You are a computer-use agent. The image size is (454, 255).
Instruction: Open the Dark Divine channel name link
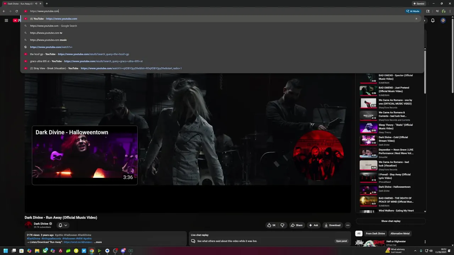41,224
